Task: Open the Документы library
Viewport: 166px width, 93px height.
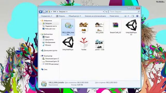Action: (x=49, y=40)
